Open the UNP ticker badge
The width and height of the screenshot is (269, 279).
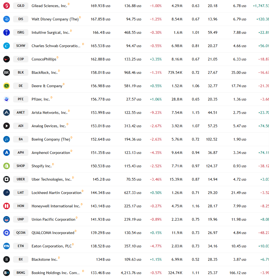(21, 219)
